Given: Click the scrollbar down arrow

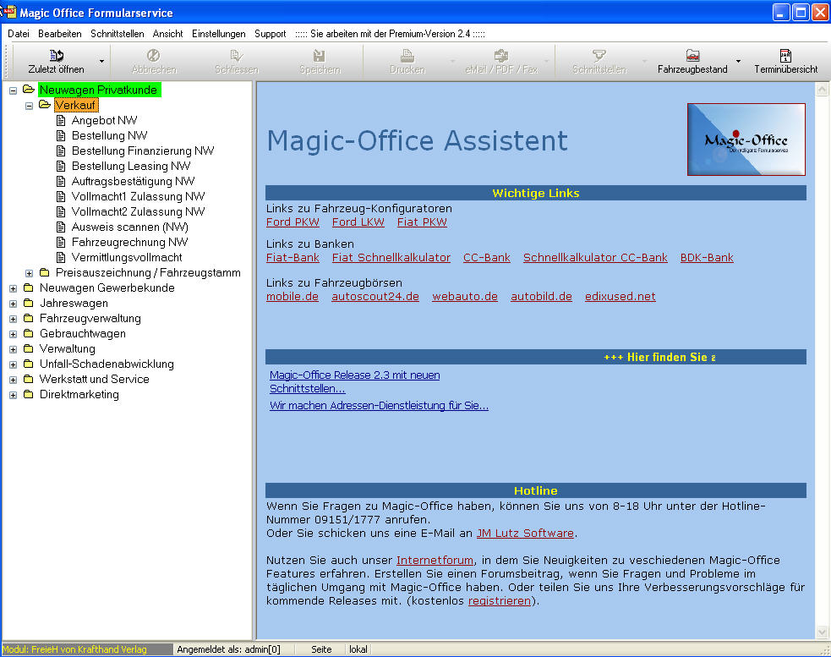Looking at the screenshot, I should tap(822, 632).
